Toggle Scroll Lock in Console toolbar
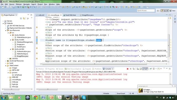Image resolution: width=177 pixels, height=100 pixels. pyautogui.click(x=140, y=69)
